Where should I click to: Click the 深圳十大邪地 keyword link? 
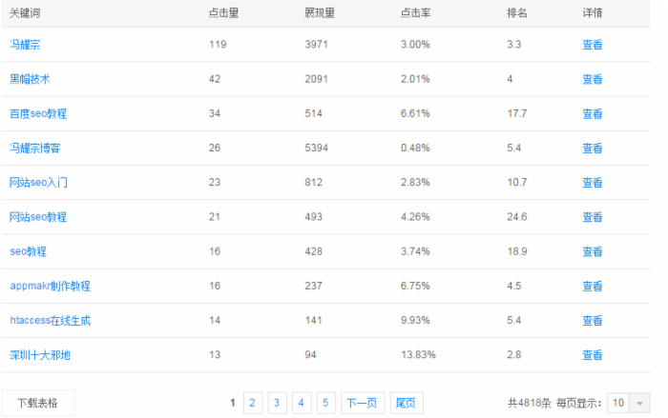click(x=40, y=355)
